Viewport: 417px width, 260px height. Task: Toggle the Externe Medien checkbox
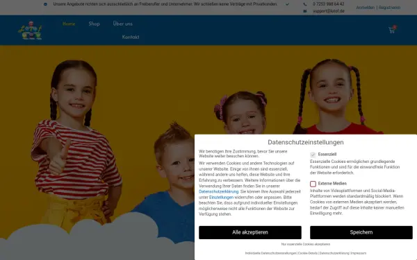[313, 184]
